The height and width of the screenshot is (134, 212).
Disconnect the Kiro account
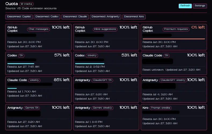point(134,17)
